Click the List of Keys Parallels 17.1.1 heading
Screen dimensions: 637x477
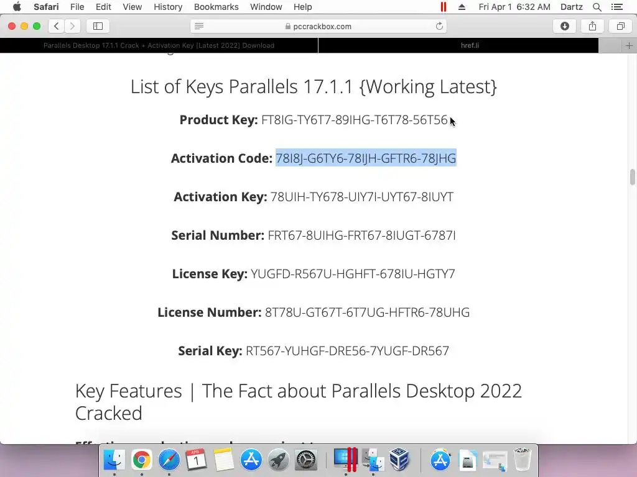(x=314, y=87)
